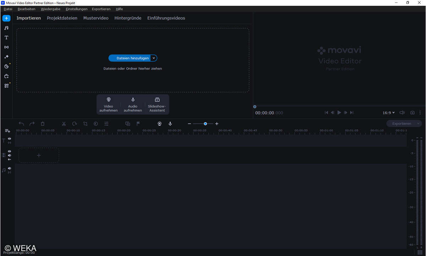
Task: Click the Exportieren button above the timeline
Action: (402, 124)
